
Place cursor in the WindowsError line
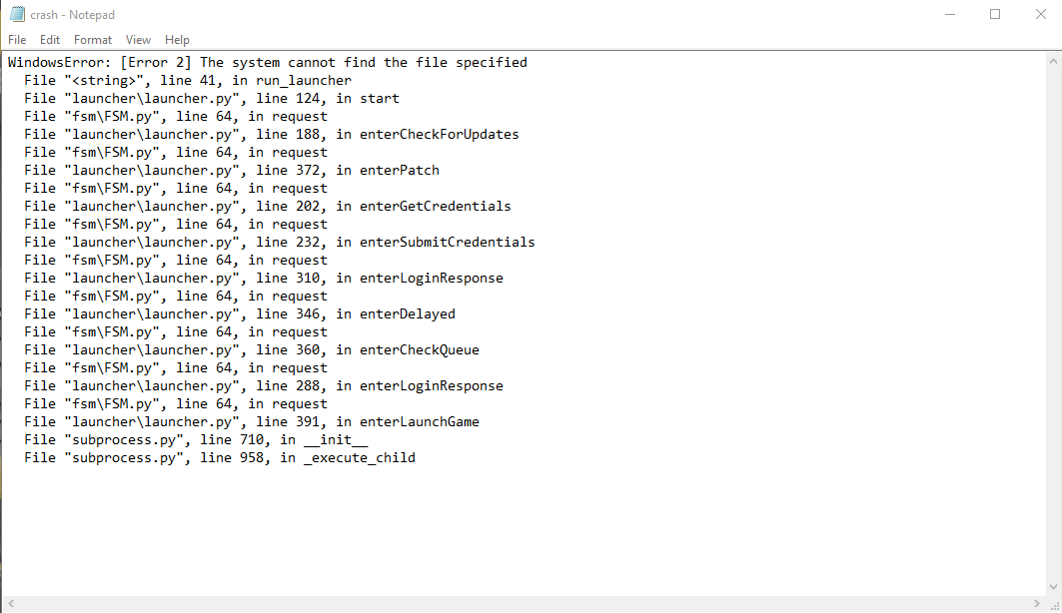268,62
